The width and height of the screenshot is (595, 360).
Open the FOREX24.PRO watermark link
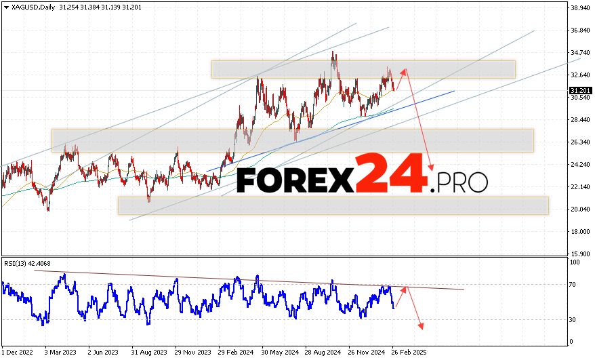(363, 180)
